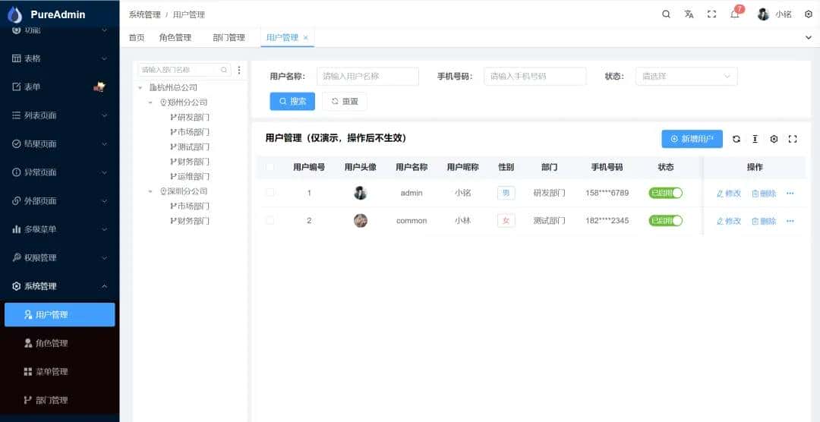This screenshot has height=422, width=820.
Task: Open the notification bell
Action: [x=735, y=14]
